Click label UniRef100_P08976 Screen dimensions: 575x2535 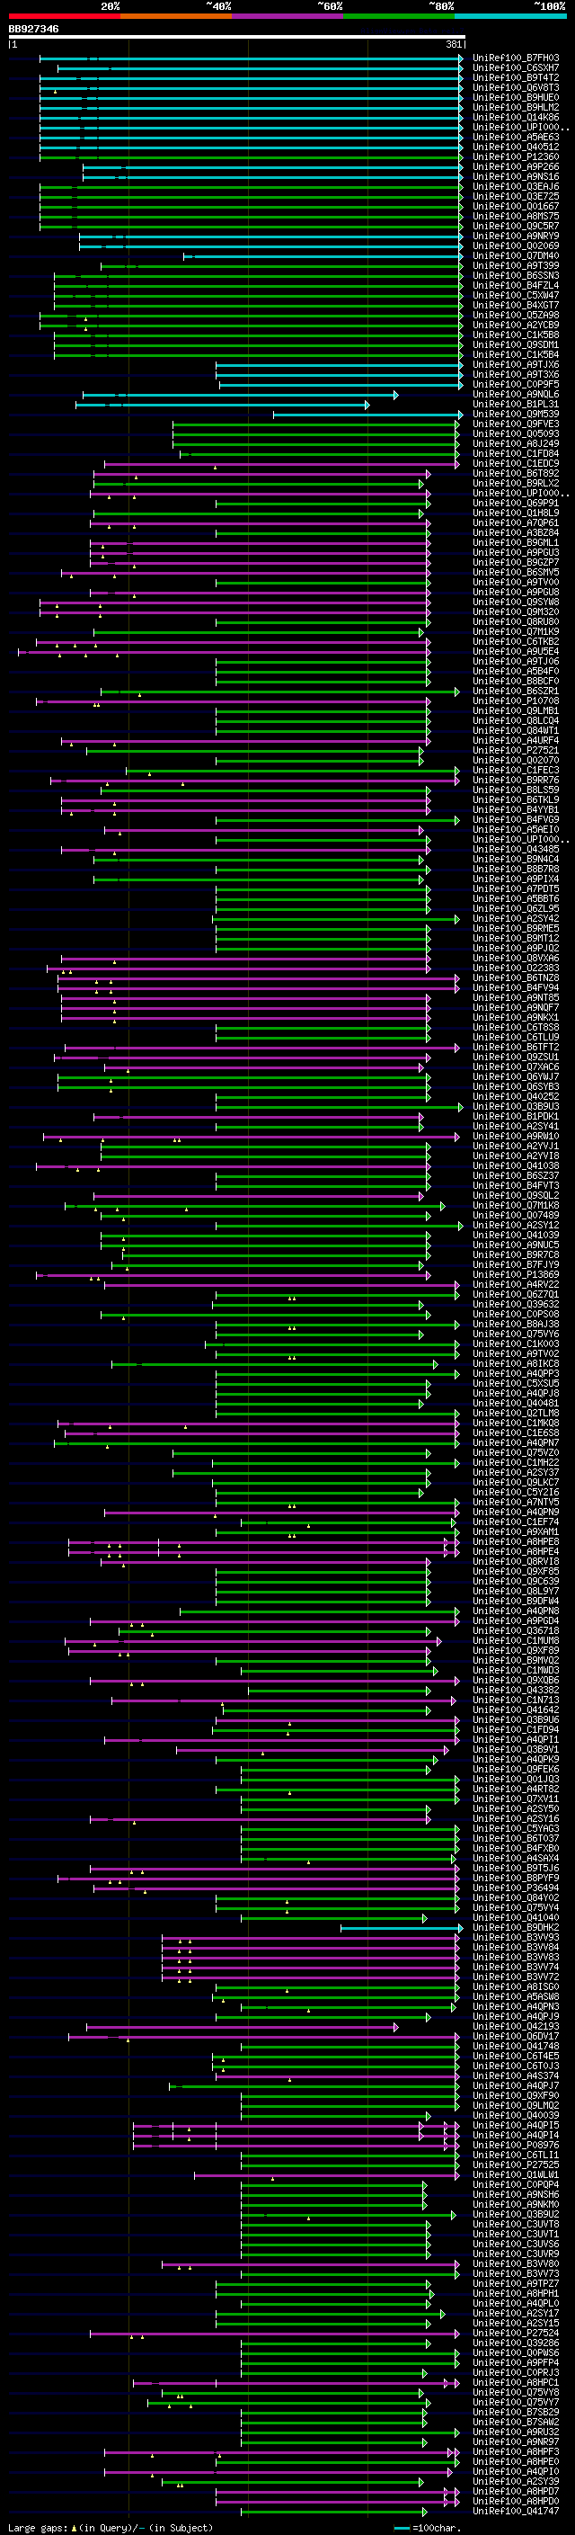pos(516,2146)
